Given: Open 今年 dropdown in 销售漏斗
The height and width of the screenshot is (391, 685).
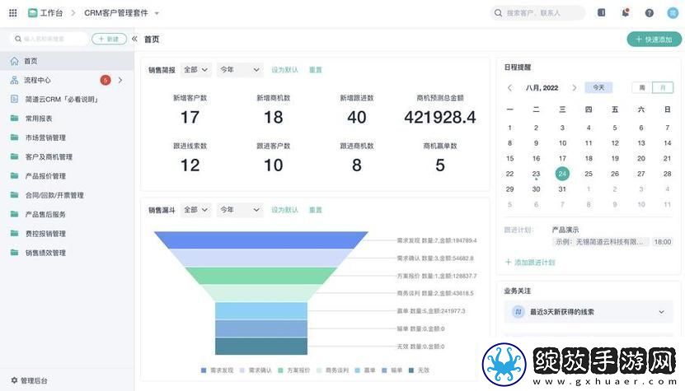Looking at the screenshot, I should click(x=240, y=210).
